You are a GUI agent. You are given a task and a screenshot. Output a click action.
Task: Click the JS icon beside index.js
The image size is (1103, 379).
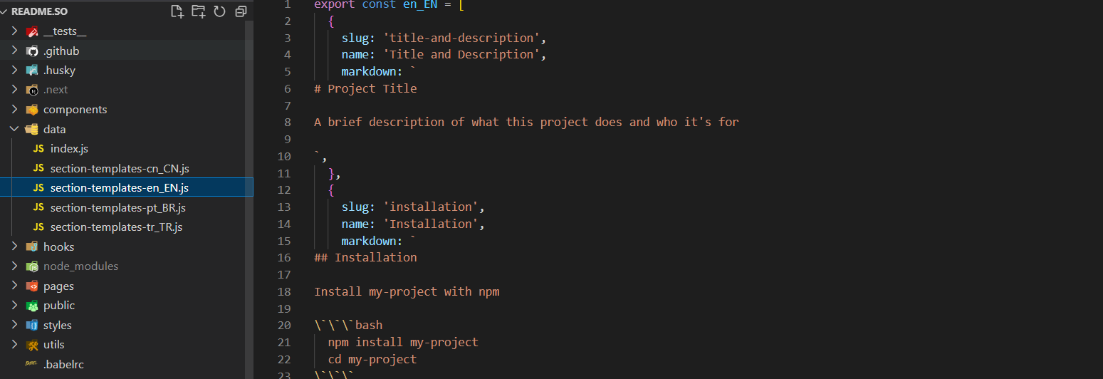coord(38,149)
